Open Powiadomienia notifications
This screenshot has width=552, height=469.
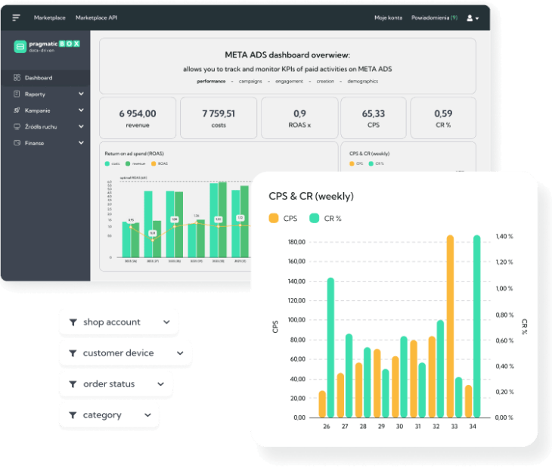click(433, 17)
